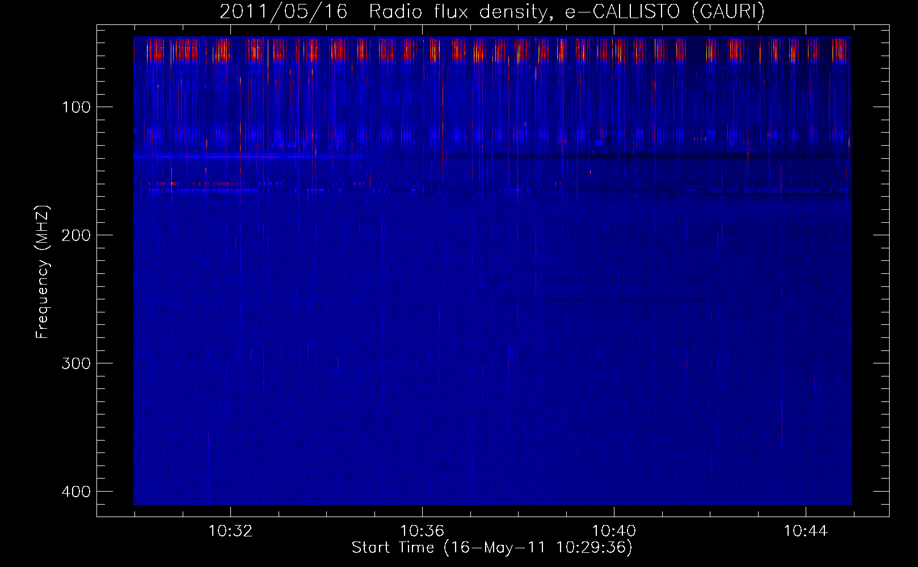918x567 pixels.
Task: Select the 'Start Time (16-May-11 10:29:36)' axis label
Action: (x=492, y=548)
